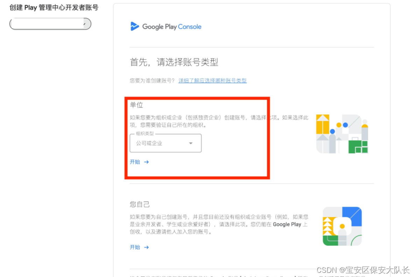Viewport: 411px width, 277px height.
Task: Click the dropdown arrow in 组织类型 field
Action: point(191,143)
